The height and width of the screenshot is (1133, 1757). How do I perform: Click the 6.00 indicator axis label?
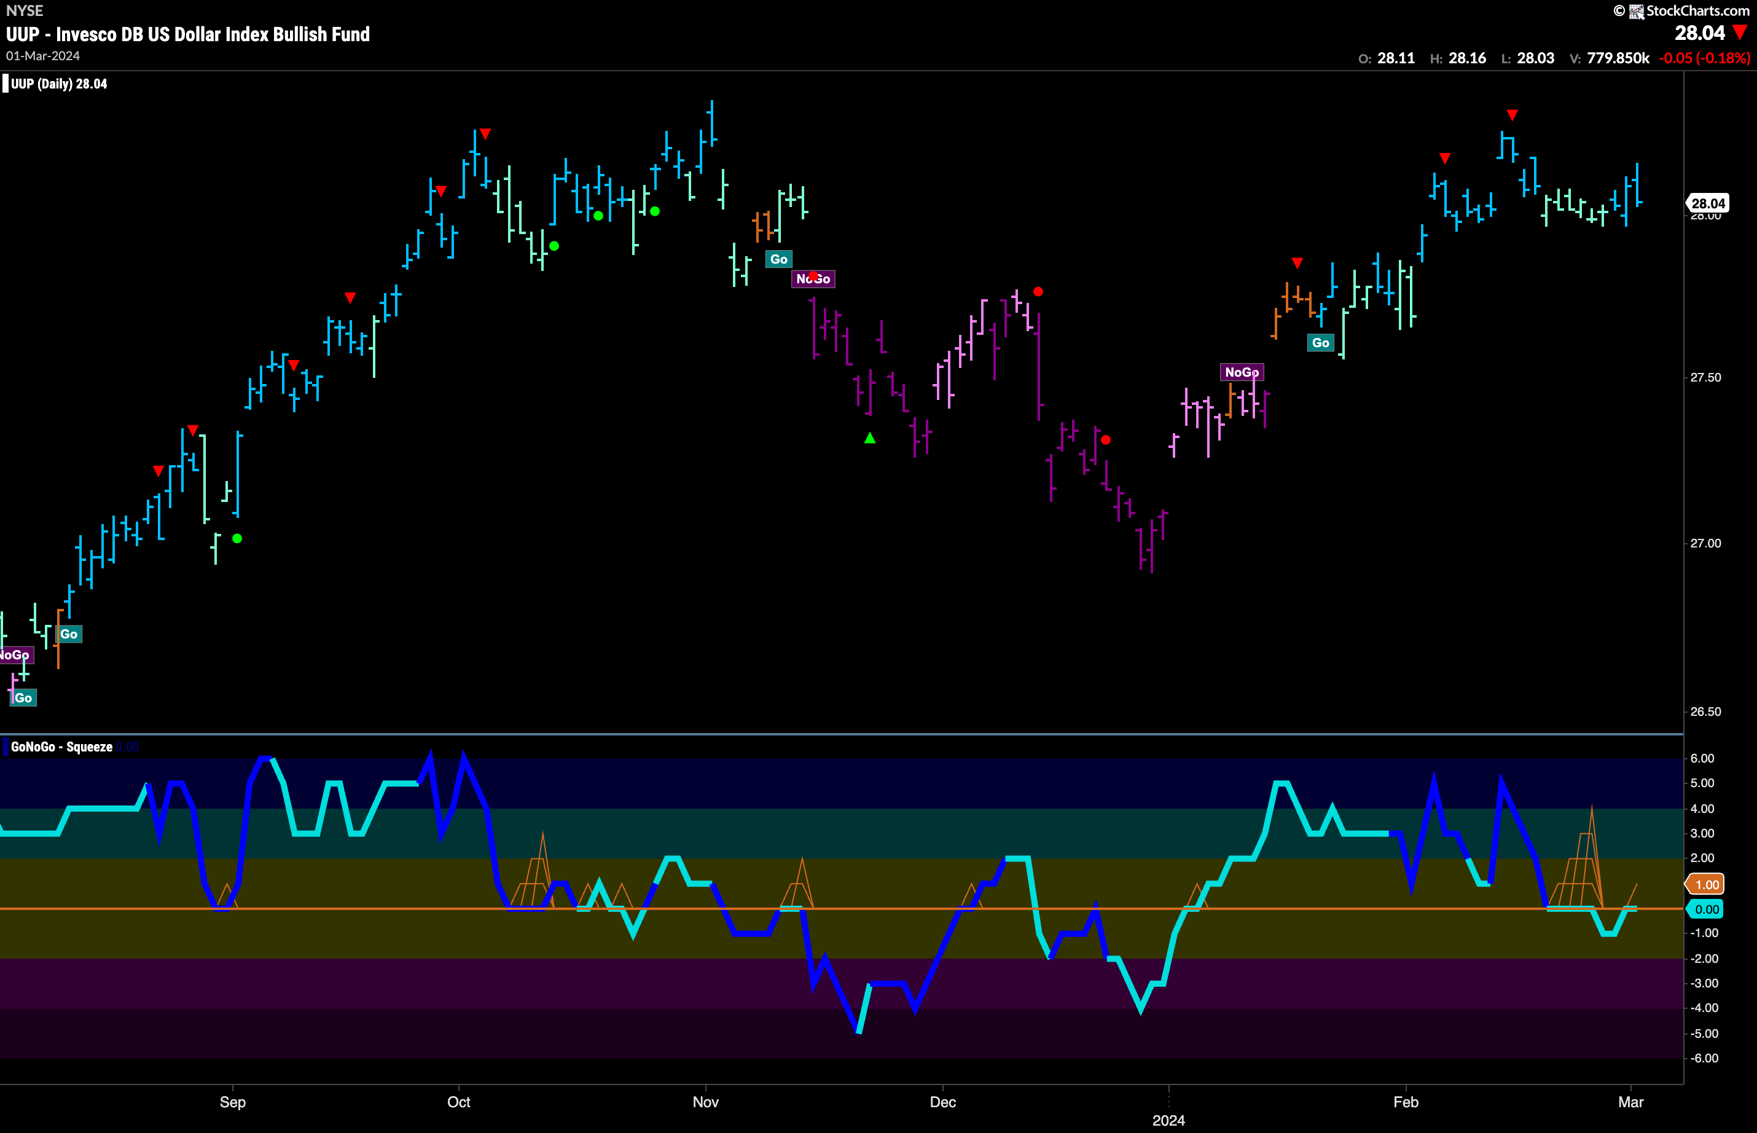point(1702,759)
